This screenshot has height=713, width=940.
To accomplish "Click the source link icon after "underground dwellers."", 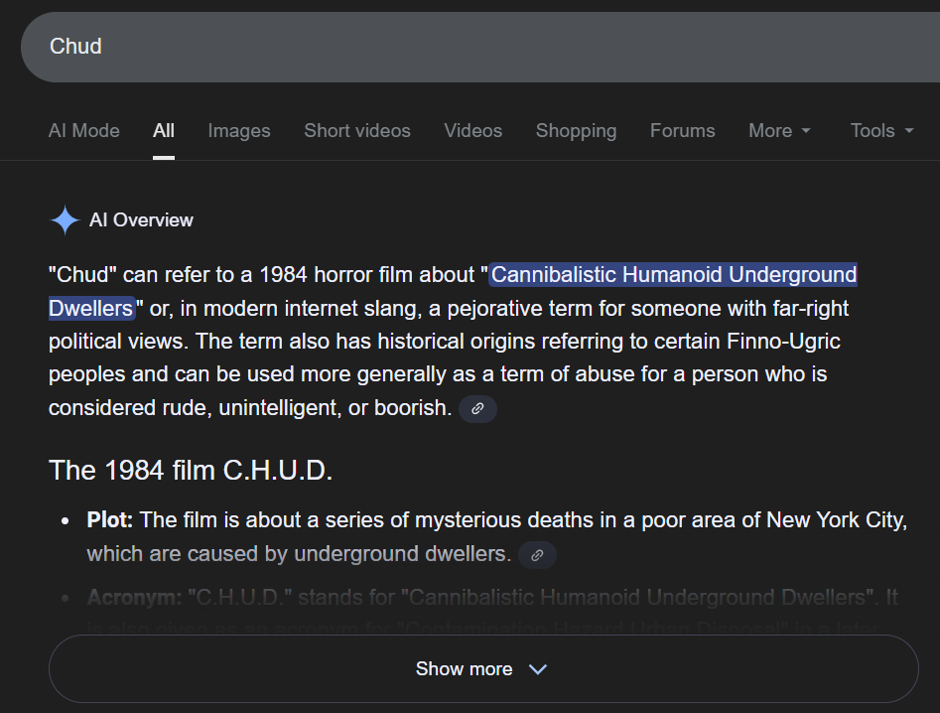I will pyautogui.click(x=537, y=555).
